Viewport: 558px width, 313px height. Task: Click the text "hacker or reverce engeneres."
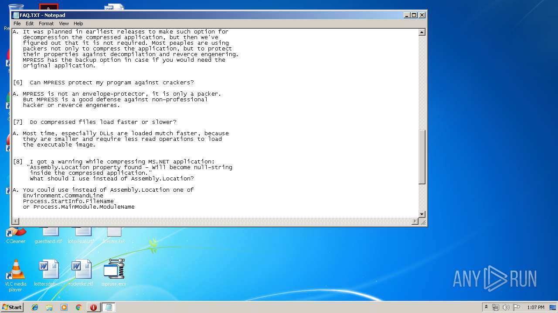tap(71, 105)
